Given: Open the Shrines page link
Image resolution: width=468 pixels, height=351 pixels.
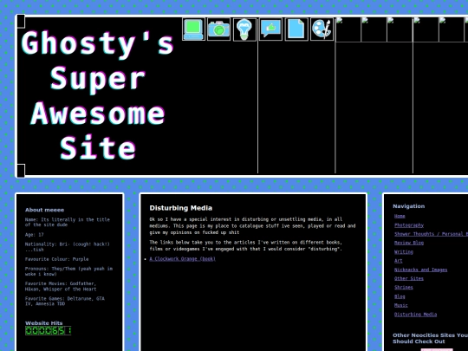Looking at the screenshot, I should click(404, 288).
